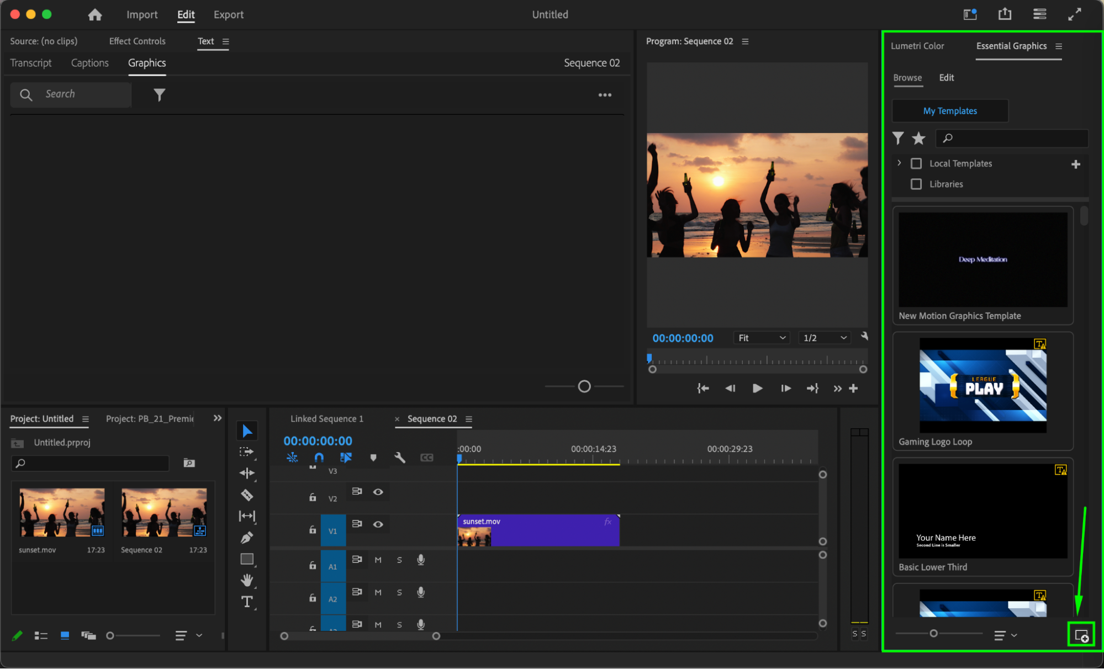1104x669 pixels.
Task: Select the Razor tool
Action: click(x=247, y=495)
